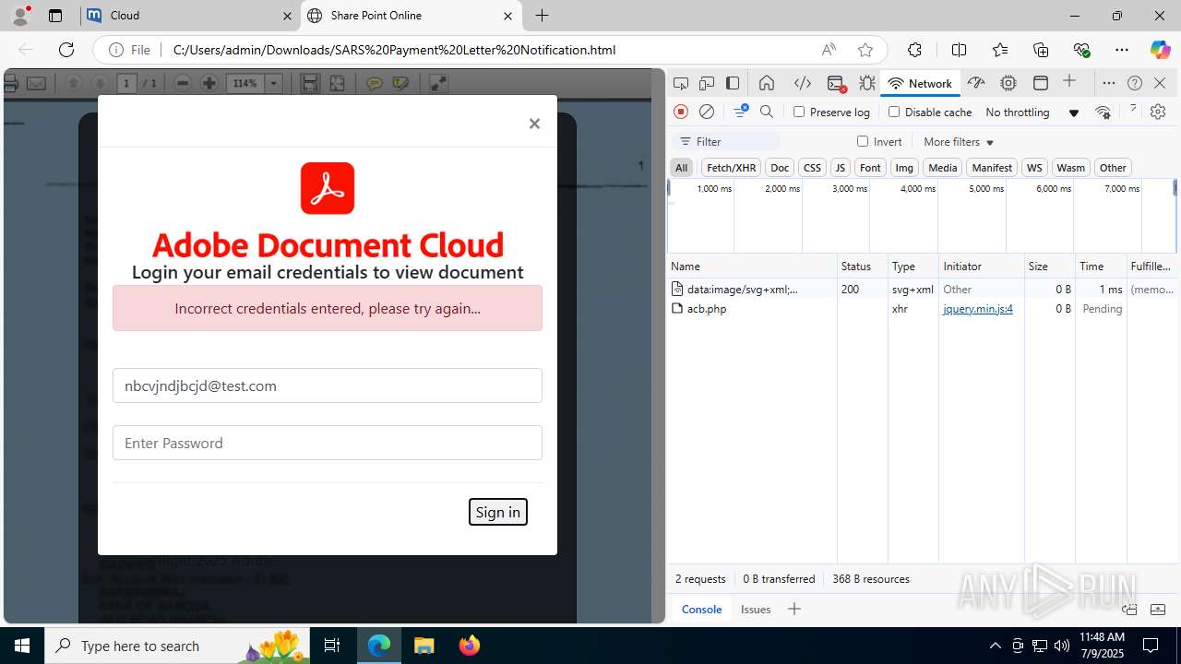Viewport: 1181px width, 664px height.
Task: Open the Performance tool gauge icon
Action: [976, 83]
